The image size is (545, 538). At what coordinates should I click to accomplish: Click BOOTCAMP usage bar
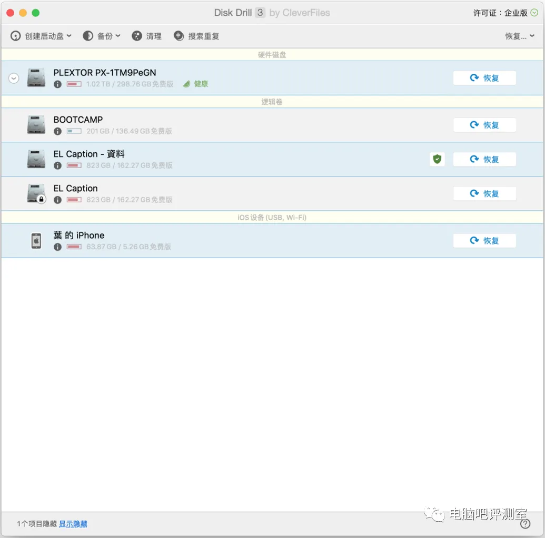74,131
